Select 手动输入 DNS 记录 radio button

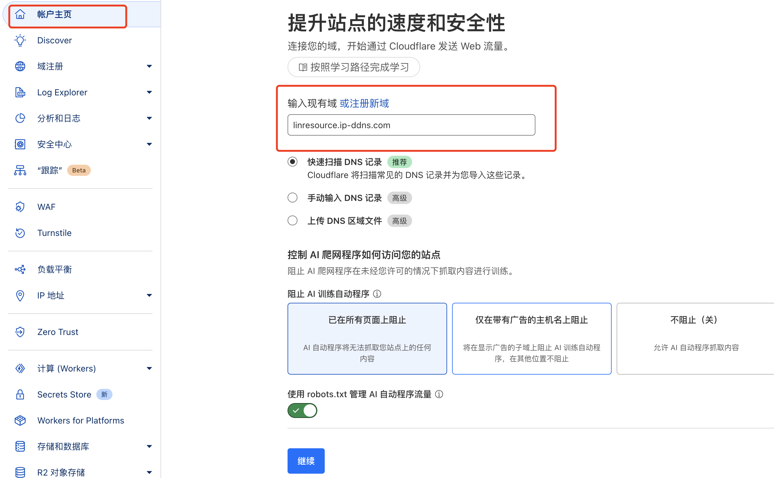pyautogui.click(x=292, y=198)
